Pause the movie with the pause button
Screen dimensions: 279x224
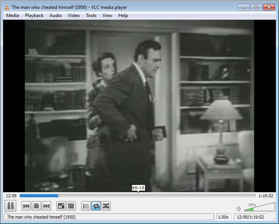coord(10,206)
